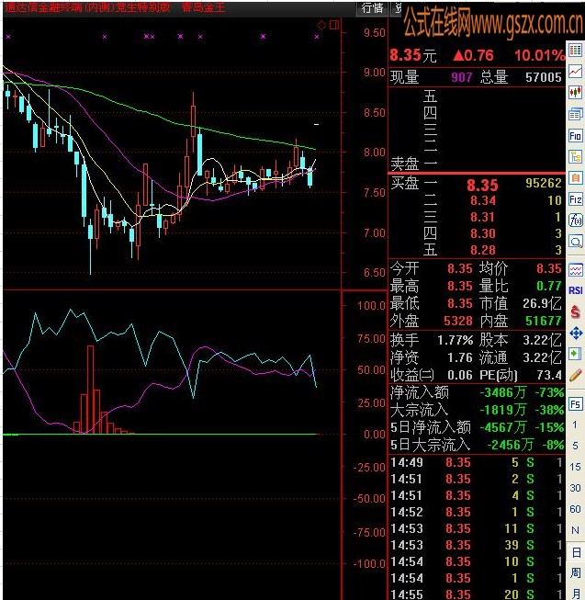Select the 日 daily period

[x=576, y=552]
